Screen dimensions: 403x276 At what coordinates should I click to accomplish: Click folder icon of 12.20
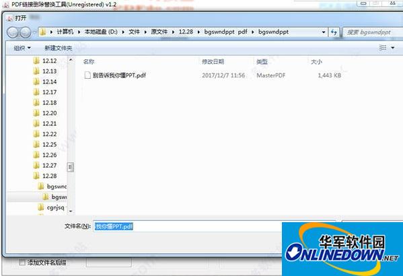point(36,113)
